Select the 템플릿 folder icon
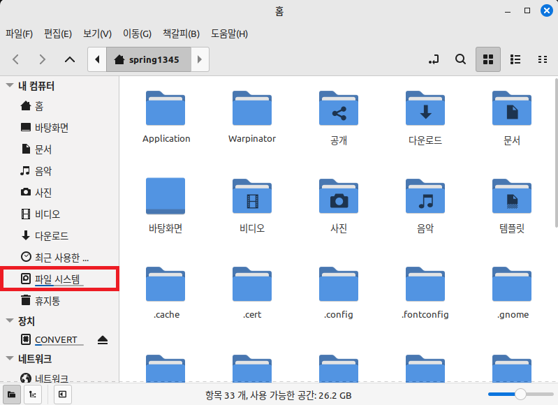This screenshot has width=558, height=405. [x=512, y=196]
